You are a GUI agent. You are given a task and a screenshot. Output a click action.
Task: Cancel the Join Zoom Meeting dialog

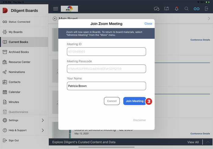coord(112,101)
